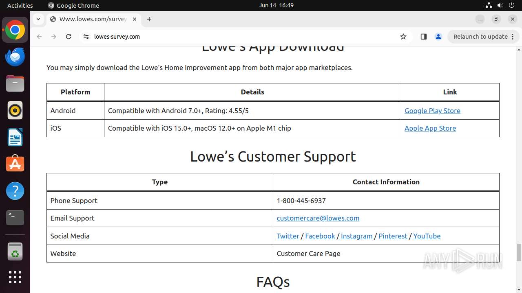522x293 pixels.
Task: Launch LibreOffice Writer from the dock
Action: [x=15, y=138]
